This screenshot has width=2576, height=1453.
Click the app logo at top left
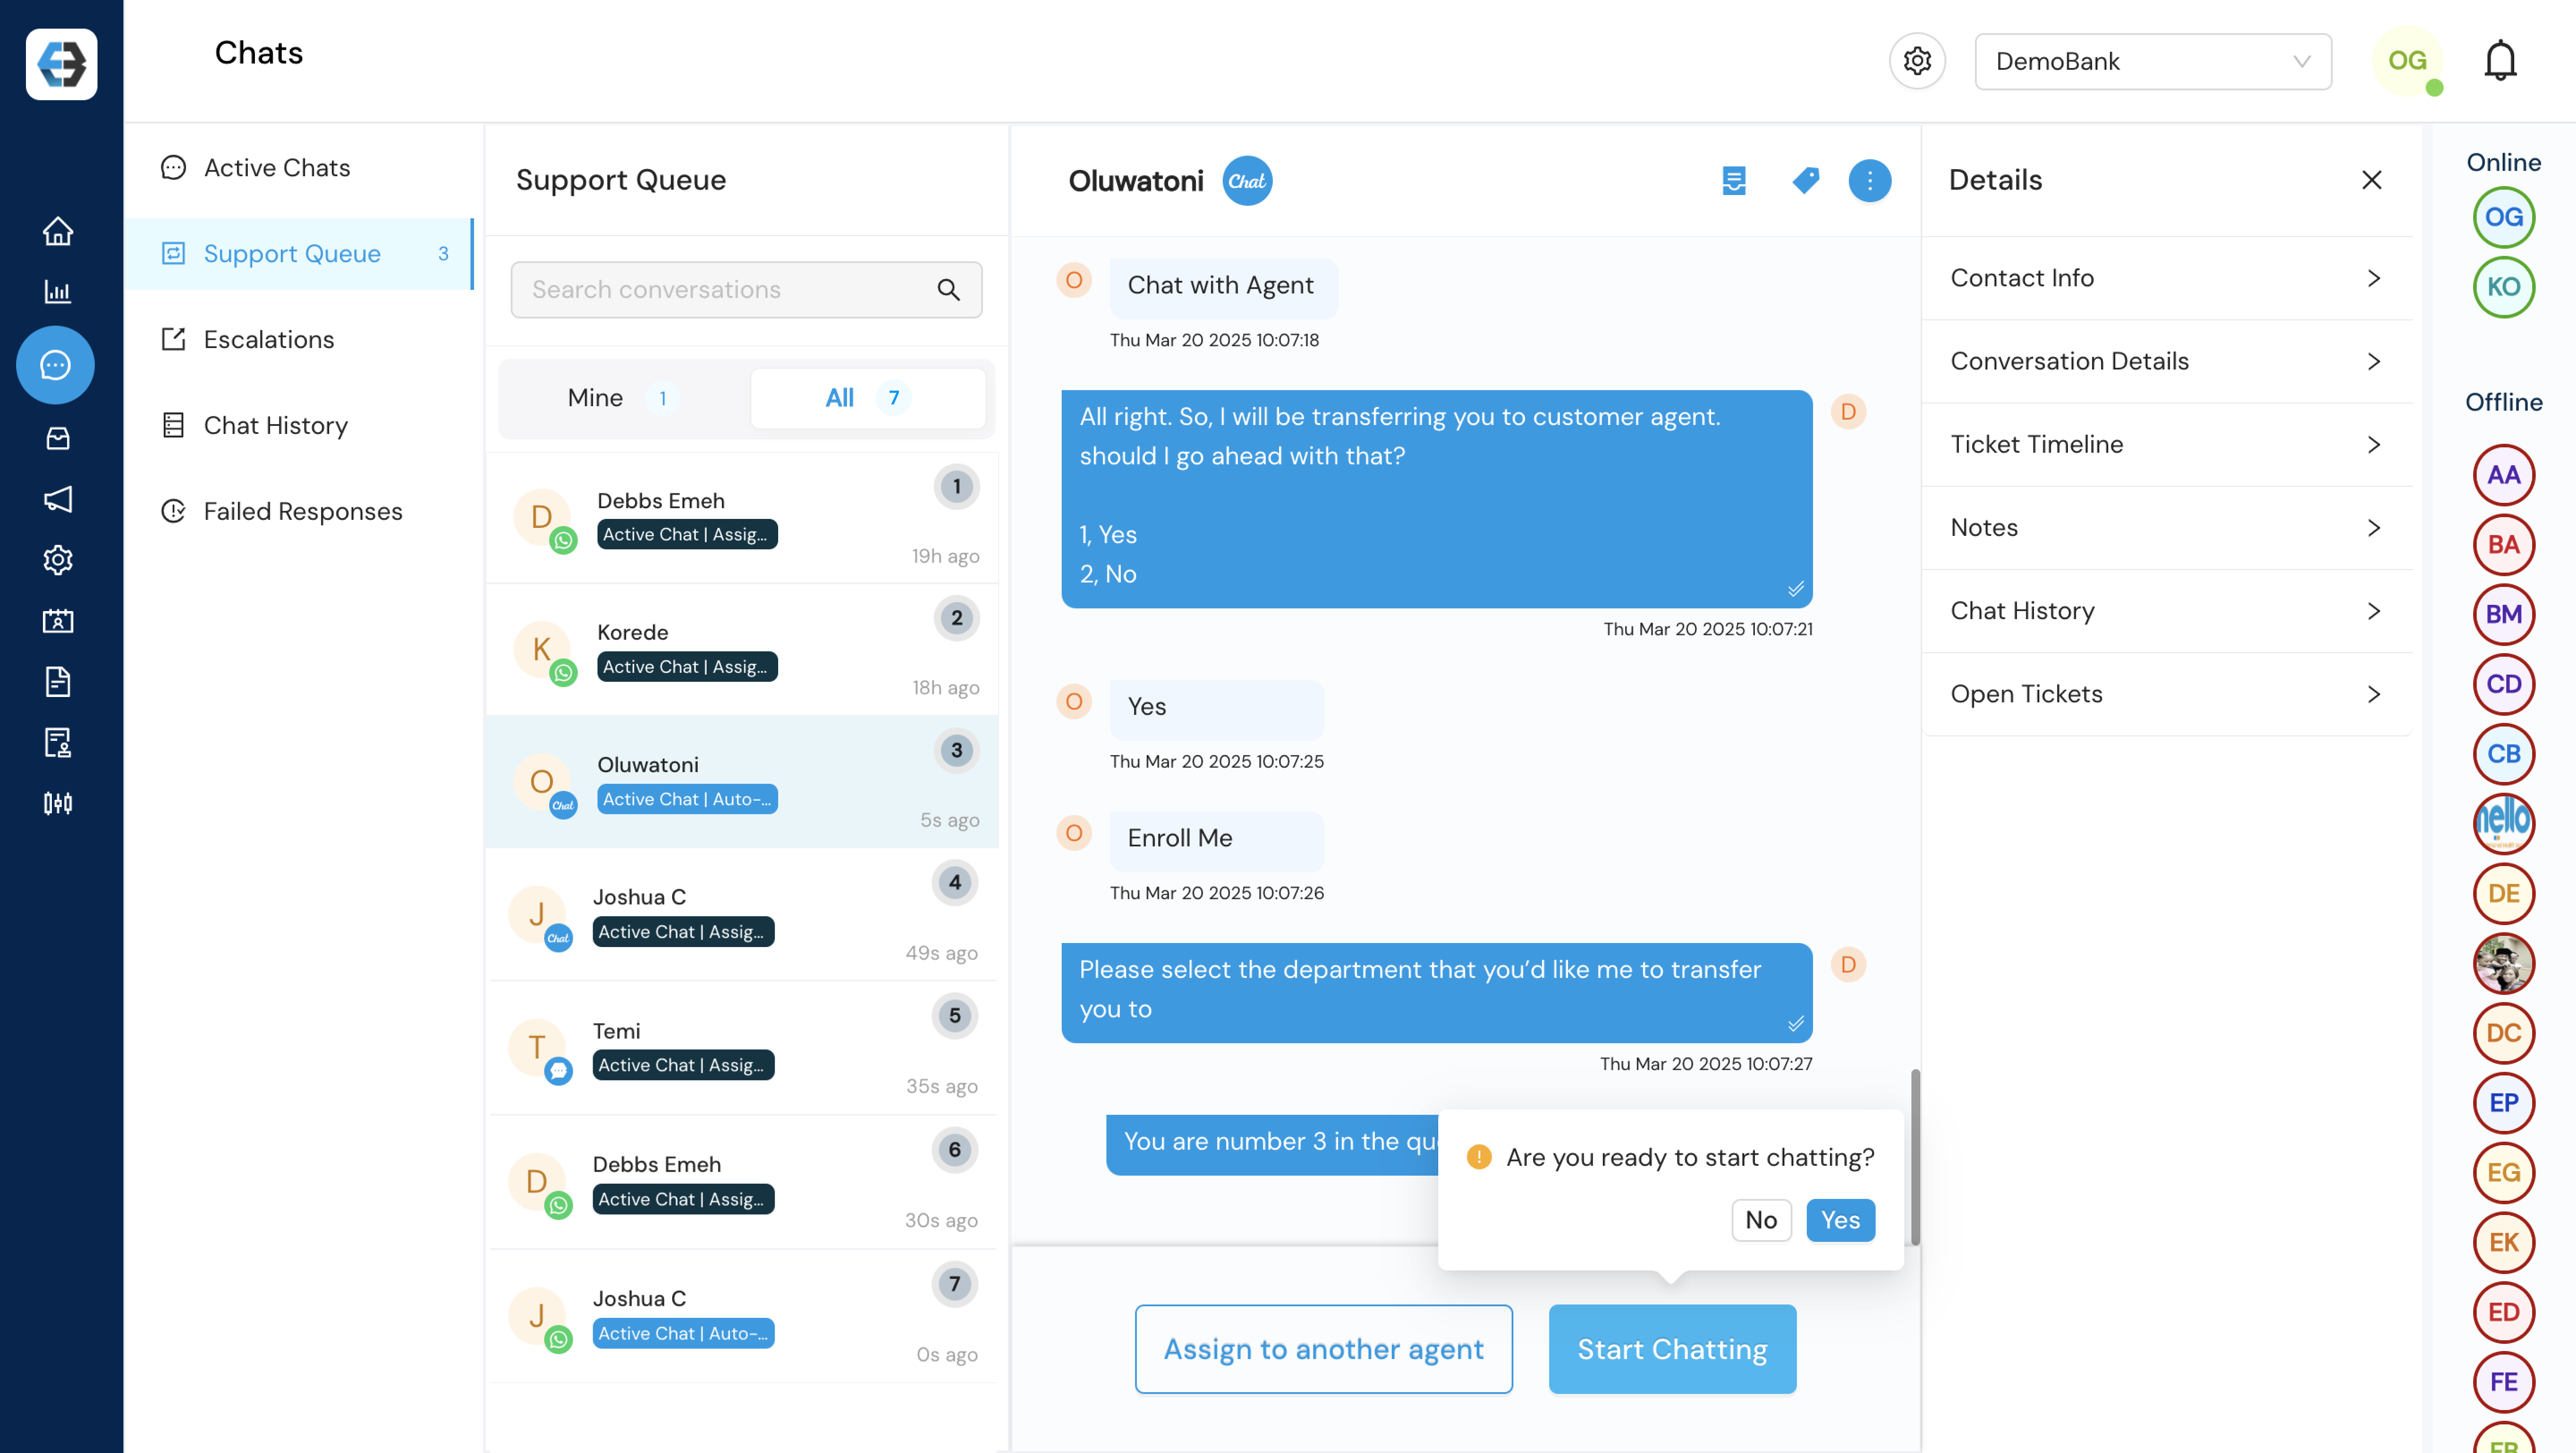[x=62, y=64]
